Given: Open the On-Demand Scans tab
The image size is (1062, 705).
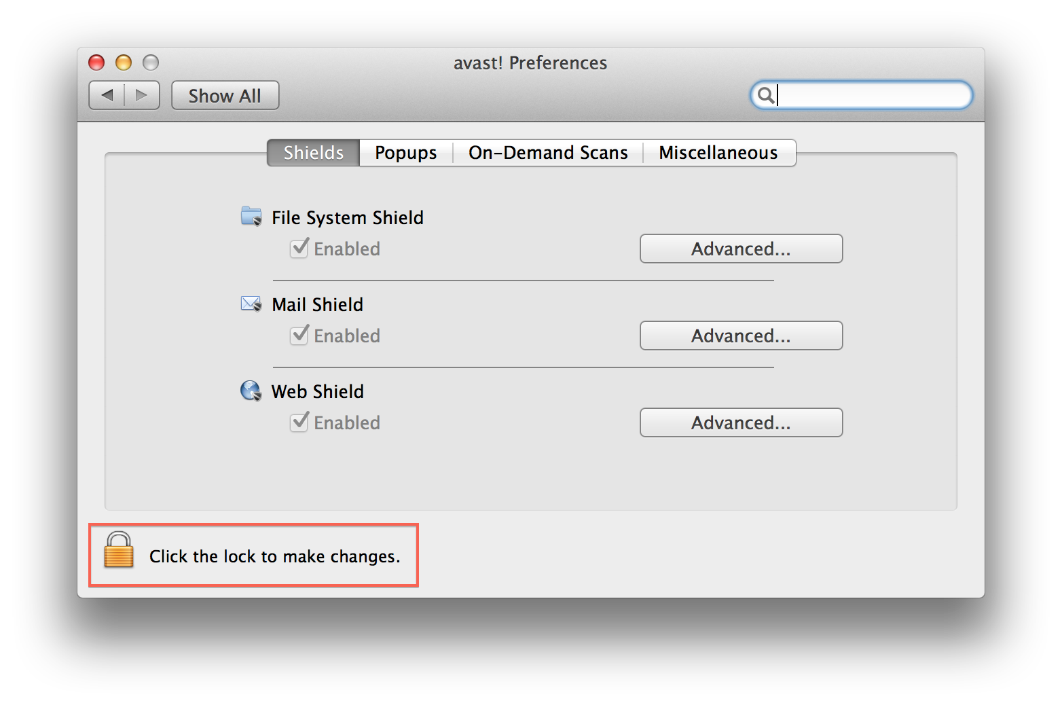Looking at the screenshot, I should point(547,152).
